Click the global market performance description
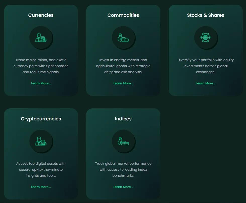The width and height of the screenshot is (246, 203). [123, 170]
